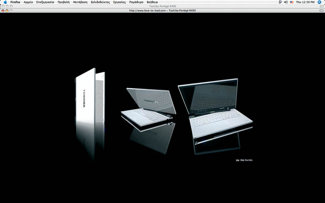
Task: Click the clock showing Thu 12:59 PM
Action: coord(305,2)
